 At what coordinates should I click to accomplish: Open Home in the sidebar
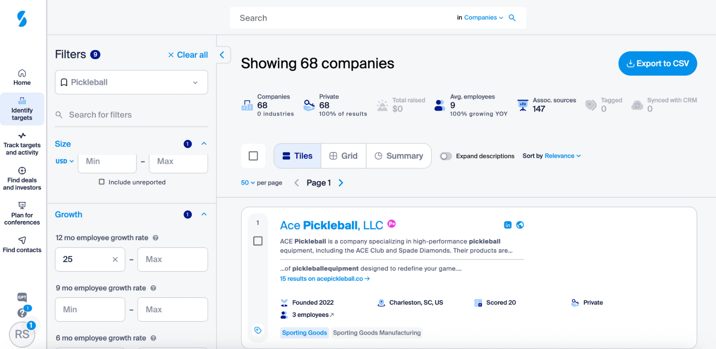click(x=22, y=77)
